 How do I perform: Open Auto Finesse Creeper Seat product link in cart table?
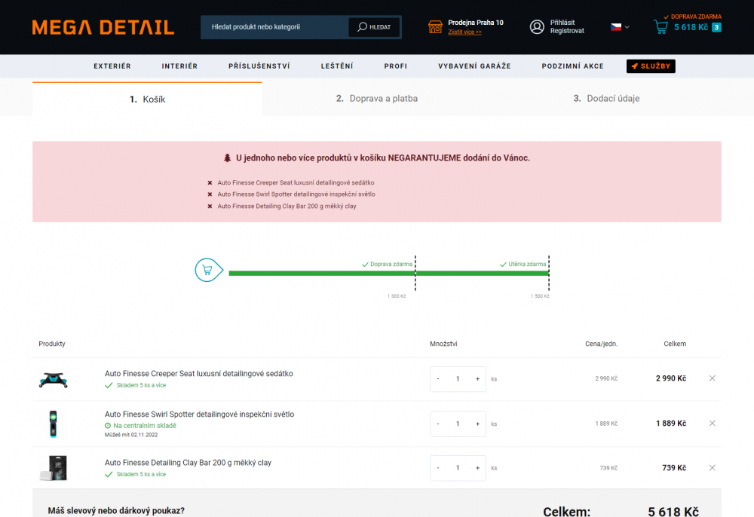coord(198,373)
